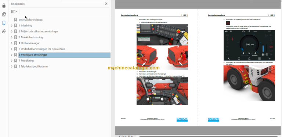The image size is (282, 137).
Task: Open the bookmark options dropdown menu
Action: (14, 12)
